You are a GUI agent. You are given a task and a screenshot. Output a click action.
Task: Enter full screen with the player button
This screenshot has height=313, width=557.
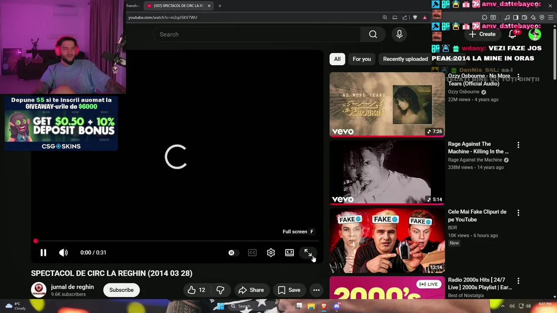[x=308, y=253]
